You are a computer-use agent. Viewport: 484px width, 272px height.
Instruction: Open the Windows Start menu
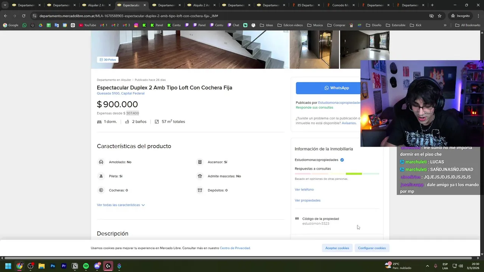pyautogui.click(x=8, y=266)
